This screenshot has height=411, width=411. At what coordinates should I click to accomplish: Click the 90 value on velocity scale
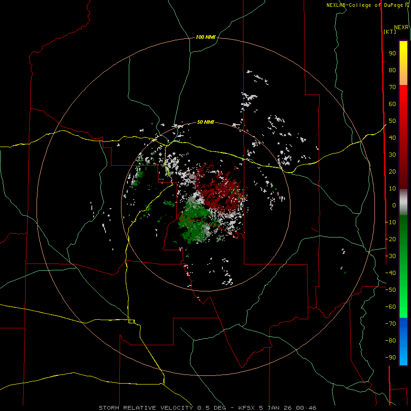(392, 53)
